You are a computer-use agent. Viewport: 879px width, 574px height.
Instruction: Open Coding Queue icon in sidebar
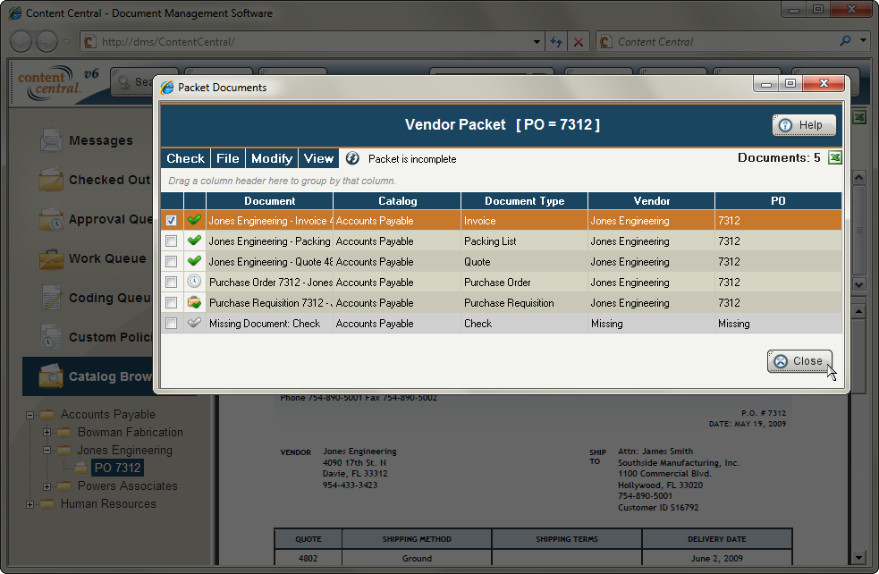point(51,298)
